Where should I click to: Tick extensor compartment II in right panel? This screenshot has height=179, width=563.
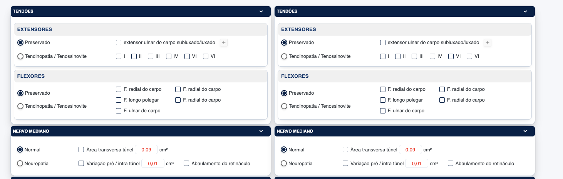tap(398, 56)
